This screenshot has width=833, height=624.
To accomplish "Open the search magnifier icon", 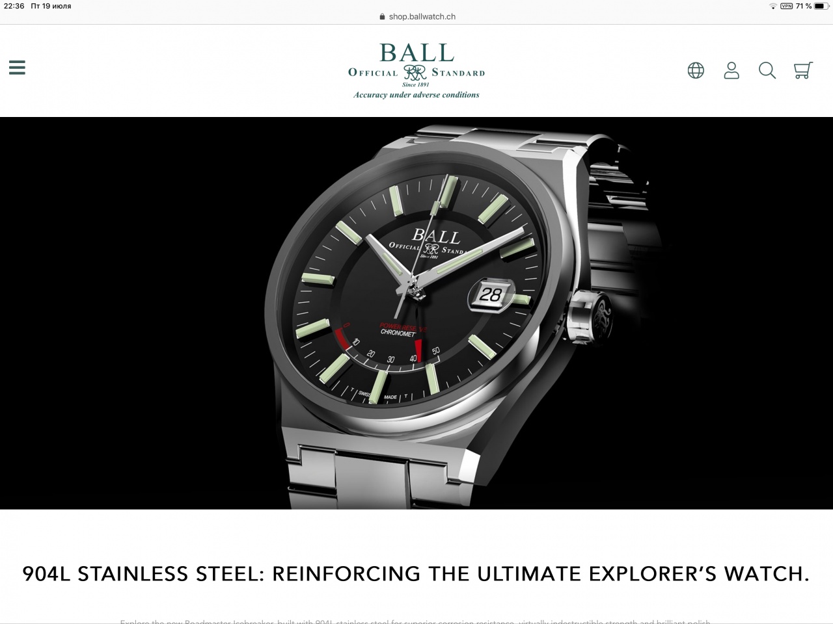I will coord(767,70).
